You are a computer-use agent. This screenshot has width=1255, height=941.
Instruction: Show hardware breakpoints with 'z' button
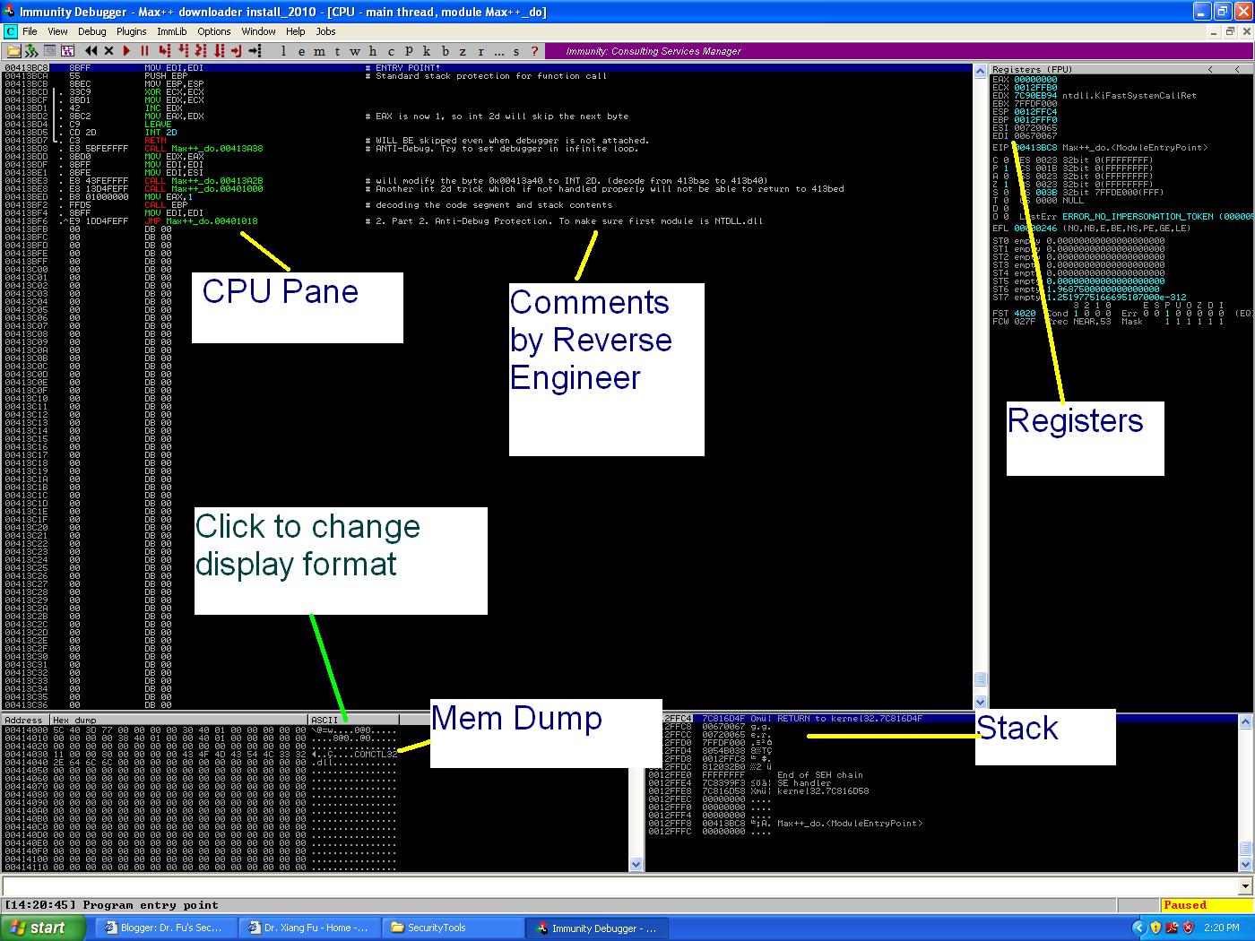click(463, 51)
